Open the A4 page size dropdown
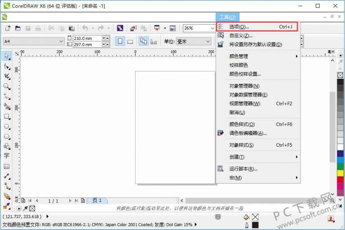 click(x=34, y=41)
